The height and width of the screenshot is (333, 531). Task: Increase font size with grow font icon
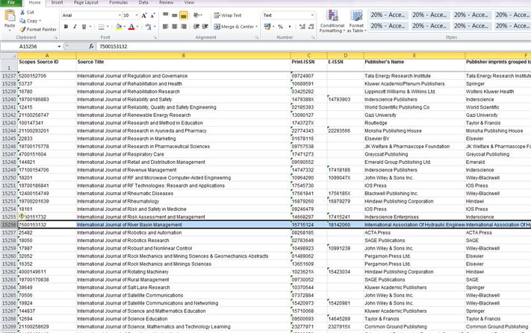point(144,16)
